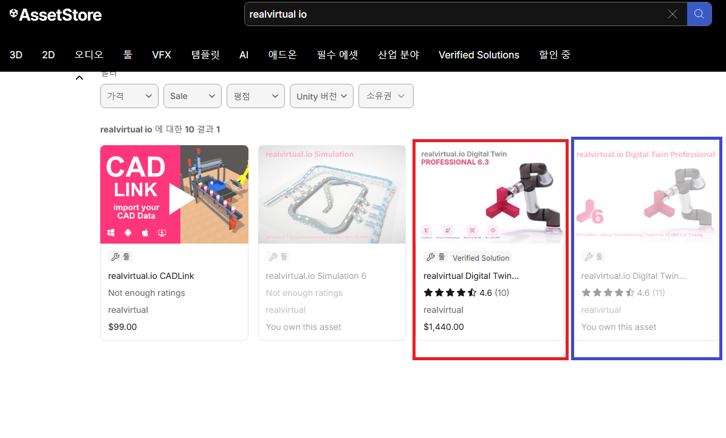This screenshot has width=726, height=438.
Task: Click the 4.6 (10) star rating
Action: [466, 293]
